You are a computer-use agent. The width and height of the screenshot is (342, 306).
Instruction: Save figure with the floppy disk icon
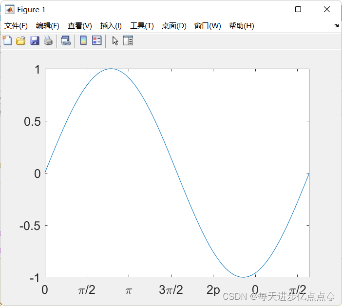[x=35, y=41]
